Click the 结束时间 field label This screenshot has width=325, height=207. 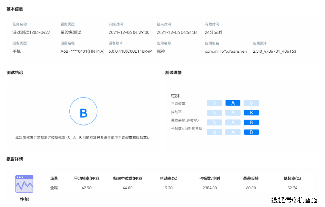coord(164,24)
